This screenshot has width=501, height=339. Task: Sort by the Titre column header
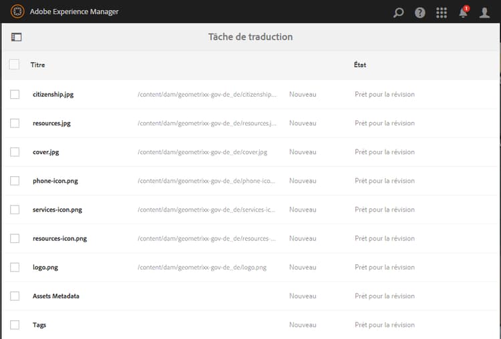point(37,65)
